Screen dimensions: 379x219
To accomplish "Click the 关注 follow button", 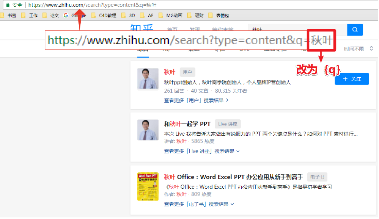I will pyautogui.click(x=352, y=79).
